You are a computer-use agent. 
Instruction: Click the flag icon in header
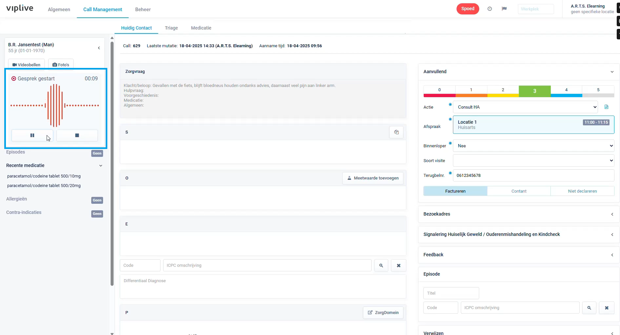point(504,9)
